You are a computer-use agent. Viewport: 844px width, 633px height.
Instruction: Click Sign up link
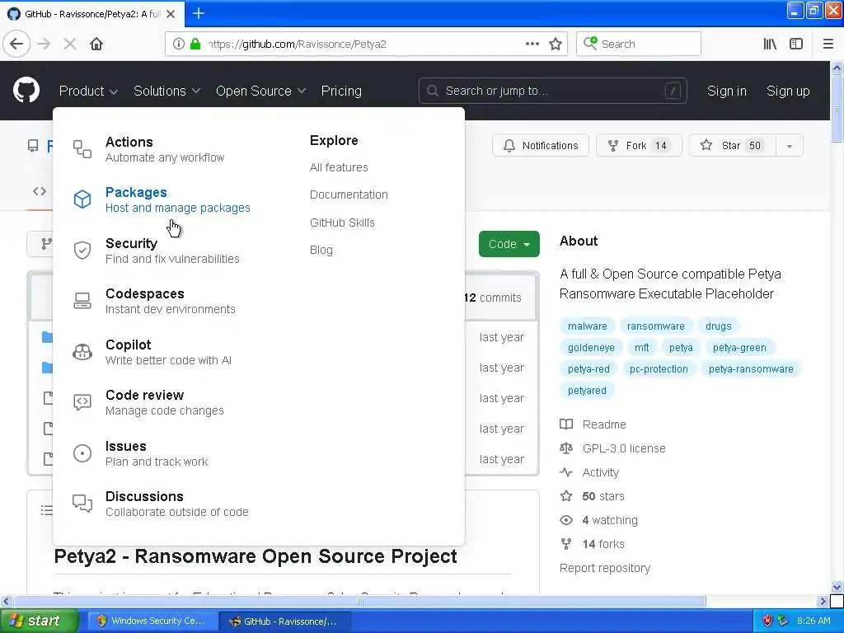(788, 91)
